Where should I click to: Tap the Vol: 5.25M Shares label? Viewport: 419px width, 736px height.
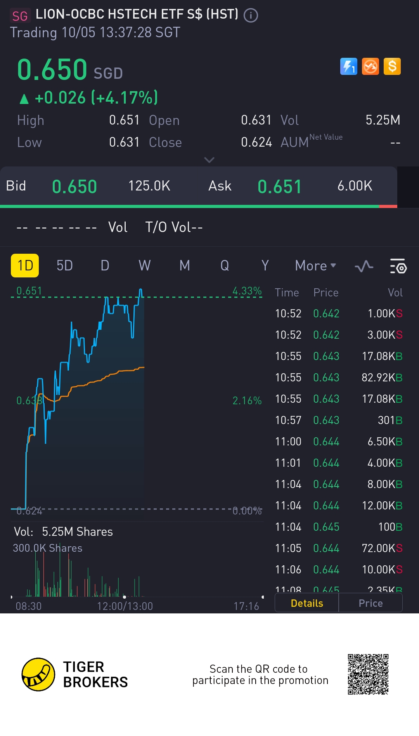click(63, 532)
